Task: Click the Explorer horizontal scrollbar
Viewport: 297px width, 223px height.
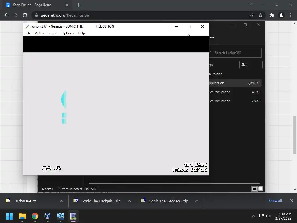Action: click(x=174, y=183)
